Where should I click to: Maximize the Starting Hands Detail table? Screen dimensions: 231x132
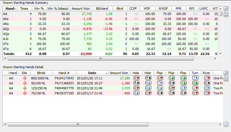pos(226,79)
